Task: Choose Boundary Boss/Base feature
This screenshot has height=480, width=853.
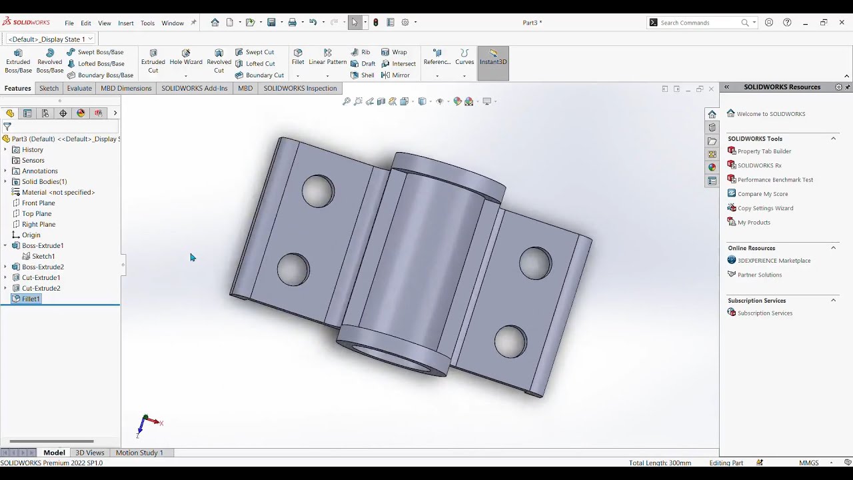Action: click(100, 75)
